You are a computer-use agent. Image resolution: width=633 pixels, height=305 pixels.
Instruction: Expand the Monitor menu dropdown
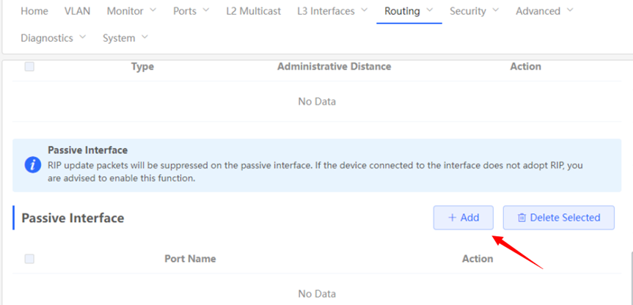153,11
